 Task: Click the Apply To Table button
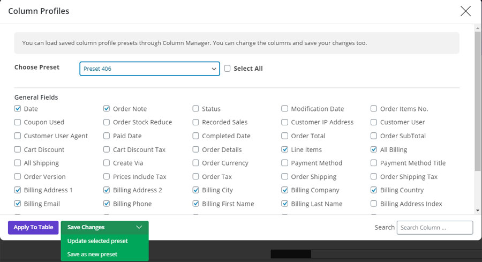click(33, 227)
